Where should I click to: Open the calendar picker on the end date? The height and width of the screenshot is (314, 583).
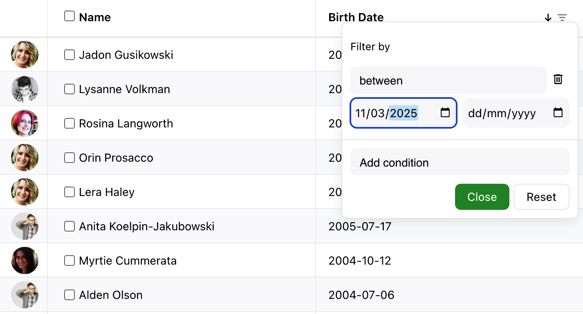(x=558, y=114)
